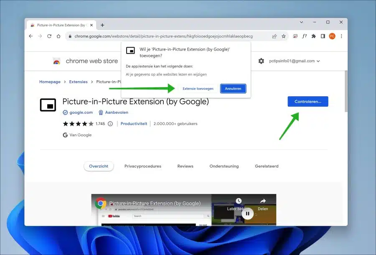This screenshot has width=376, height=255.
Task: Click the Later bekijken clock icon
Action: point(239,201)
